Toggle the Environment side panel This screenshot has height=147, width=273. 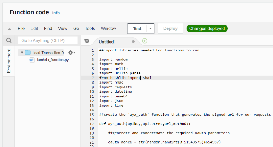[9, 61]
